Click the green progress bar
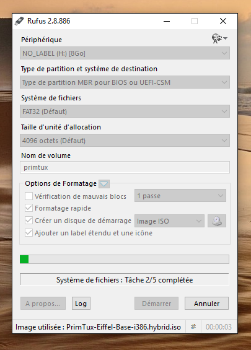This screenshot has width=251, height=350. coord(125,259)
